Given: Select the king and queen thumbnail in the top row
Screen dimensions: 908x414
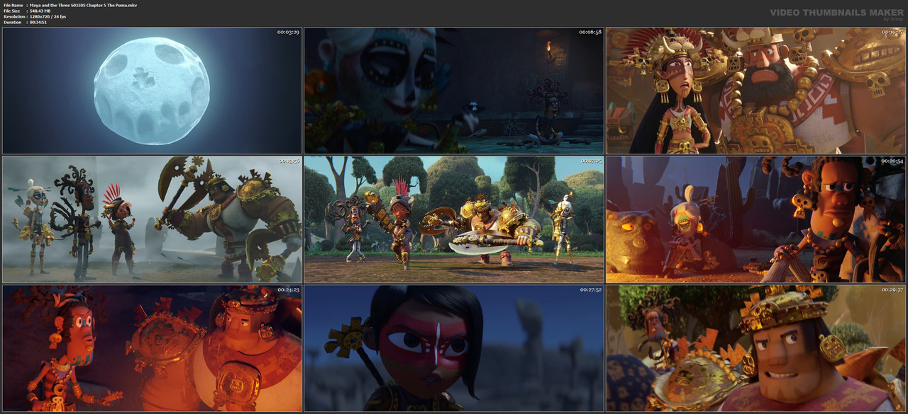Looking at the screenshot, I should tap(755, 91).
